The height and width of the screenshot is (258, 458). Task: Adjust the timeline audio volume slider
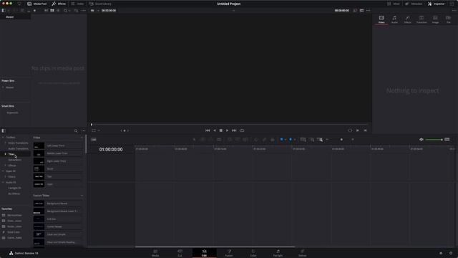pyautogui.click(x=434, y=140)
